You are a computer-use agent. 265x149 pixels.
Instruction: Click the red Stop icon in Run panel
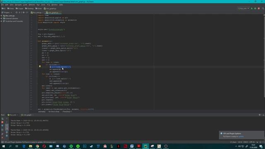point(2,122)
